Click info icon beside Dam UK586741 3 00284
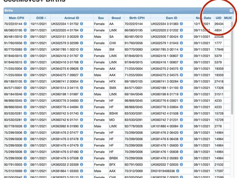This screenshot has height=178, width=237. coord(181,81)
